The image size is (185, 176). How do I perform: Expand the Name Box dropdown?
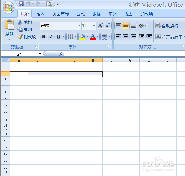(40, 54)
